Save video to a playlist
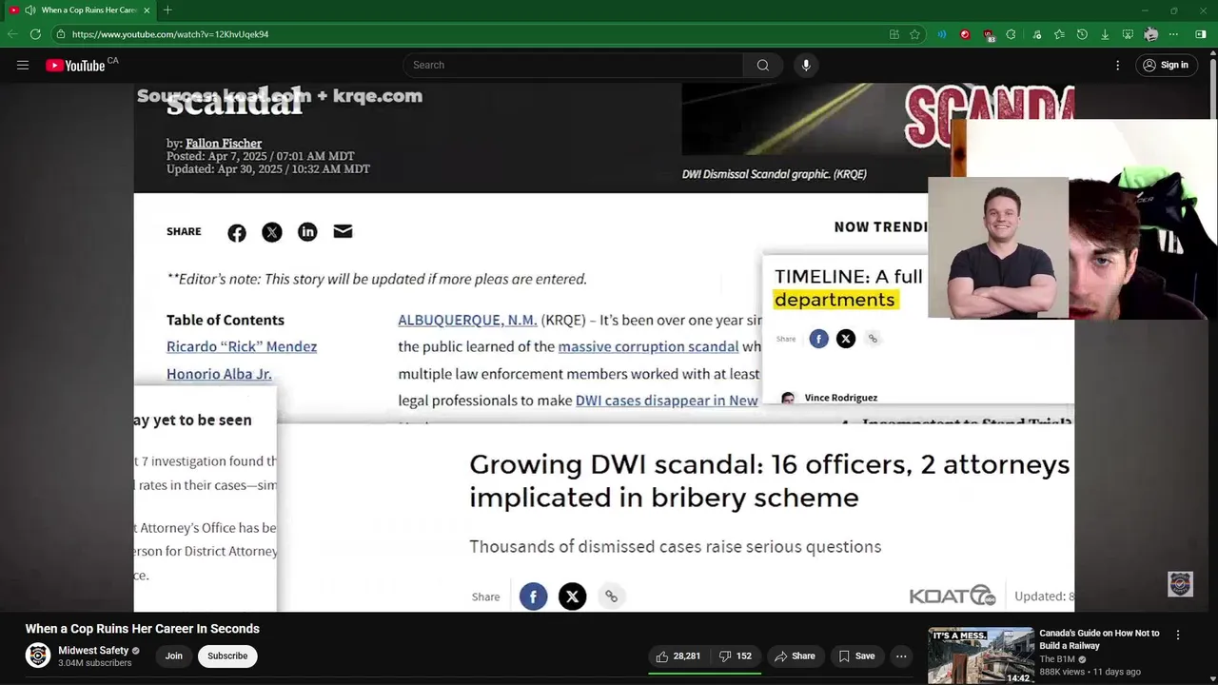This screenshot has width=1218, height=685. (x=856, y=656)
